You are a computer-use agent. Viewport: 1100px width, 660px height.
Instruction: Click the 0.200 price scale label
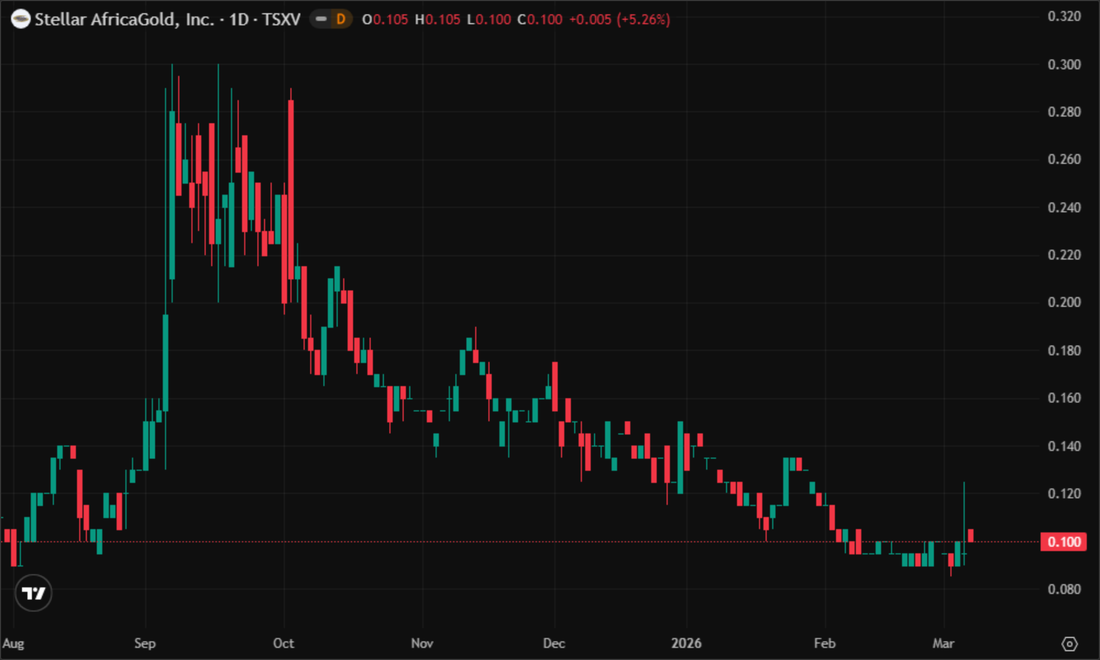[1064, 302]
